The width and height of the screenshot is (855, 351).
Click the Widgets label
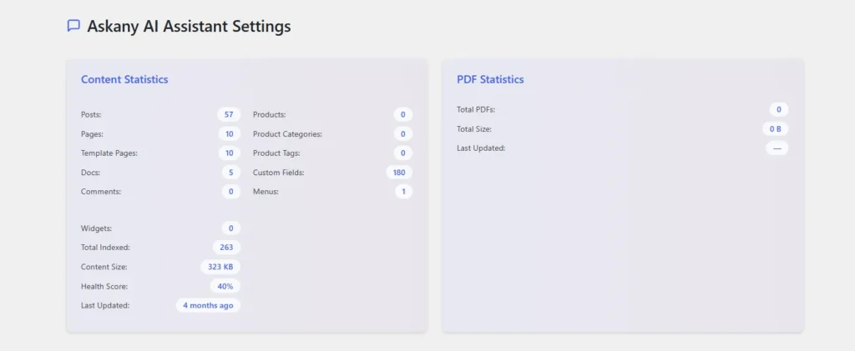(x=97, y=228)
